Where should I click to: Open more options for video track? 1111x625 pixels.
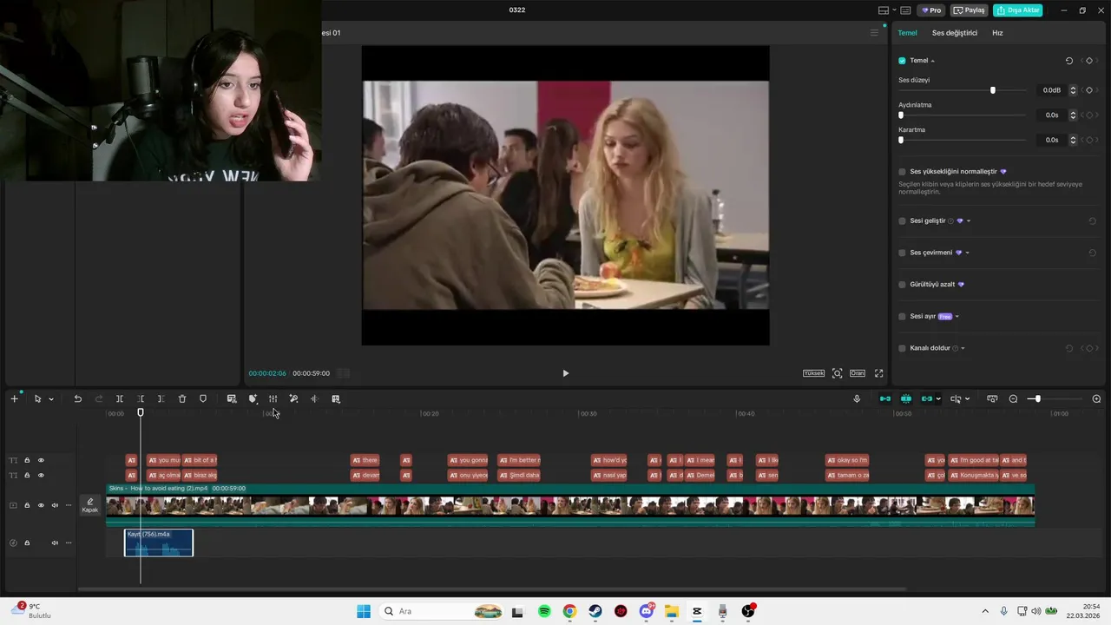coord(69,505)
